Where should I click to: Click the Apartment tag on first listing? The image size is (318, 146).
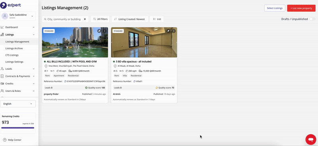59,76
